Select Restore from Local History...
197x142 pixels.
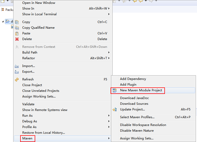[63, 133]
